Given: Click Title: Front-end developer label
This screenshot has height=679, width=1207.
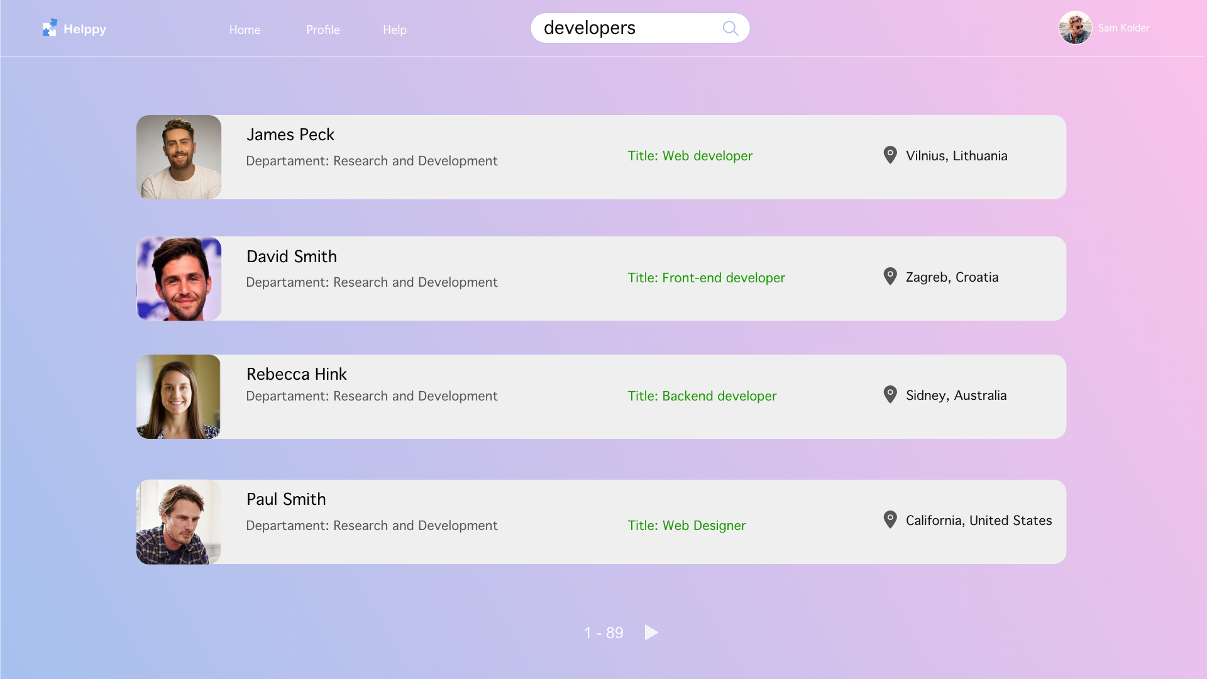Looking at the screenshot, I should 706,278.
